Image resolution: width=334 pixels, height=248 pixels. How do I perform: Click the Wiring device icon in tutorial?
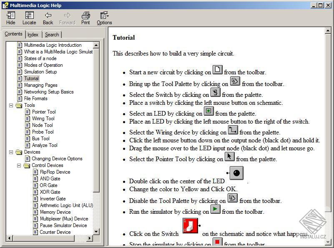click(x=233, y=130)
